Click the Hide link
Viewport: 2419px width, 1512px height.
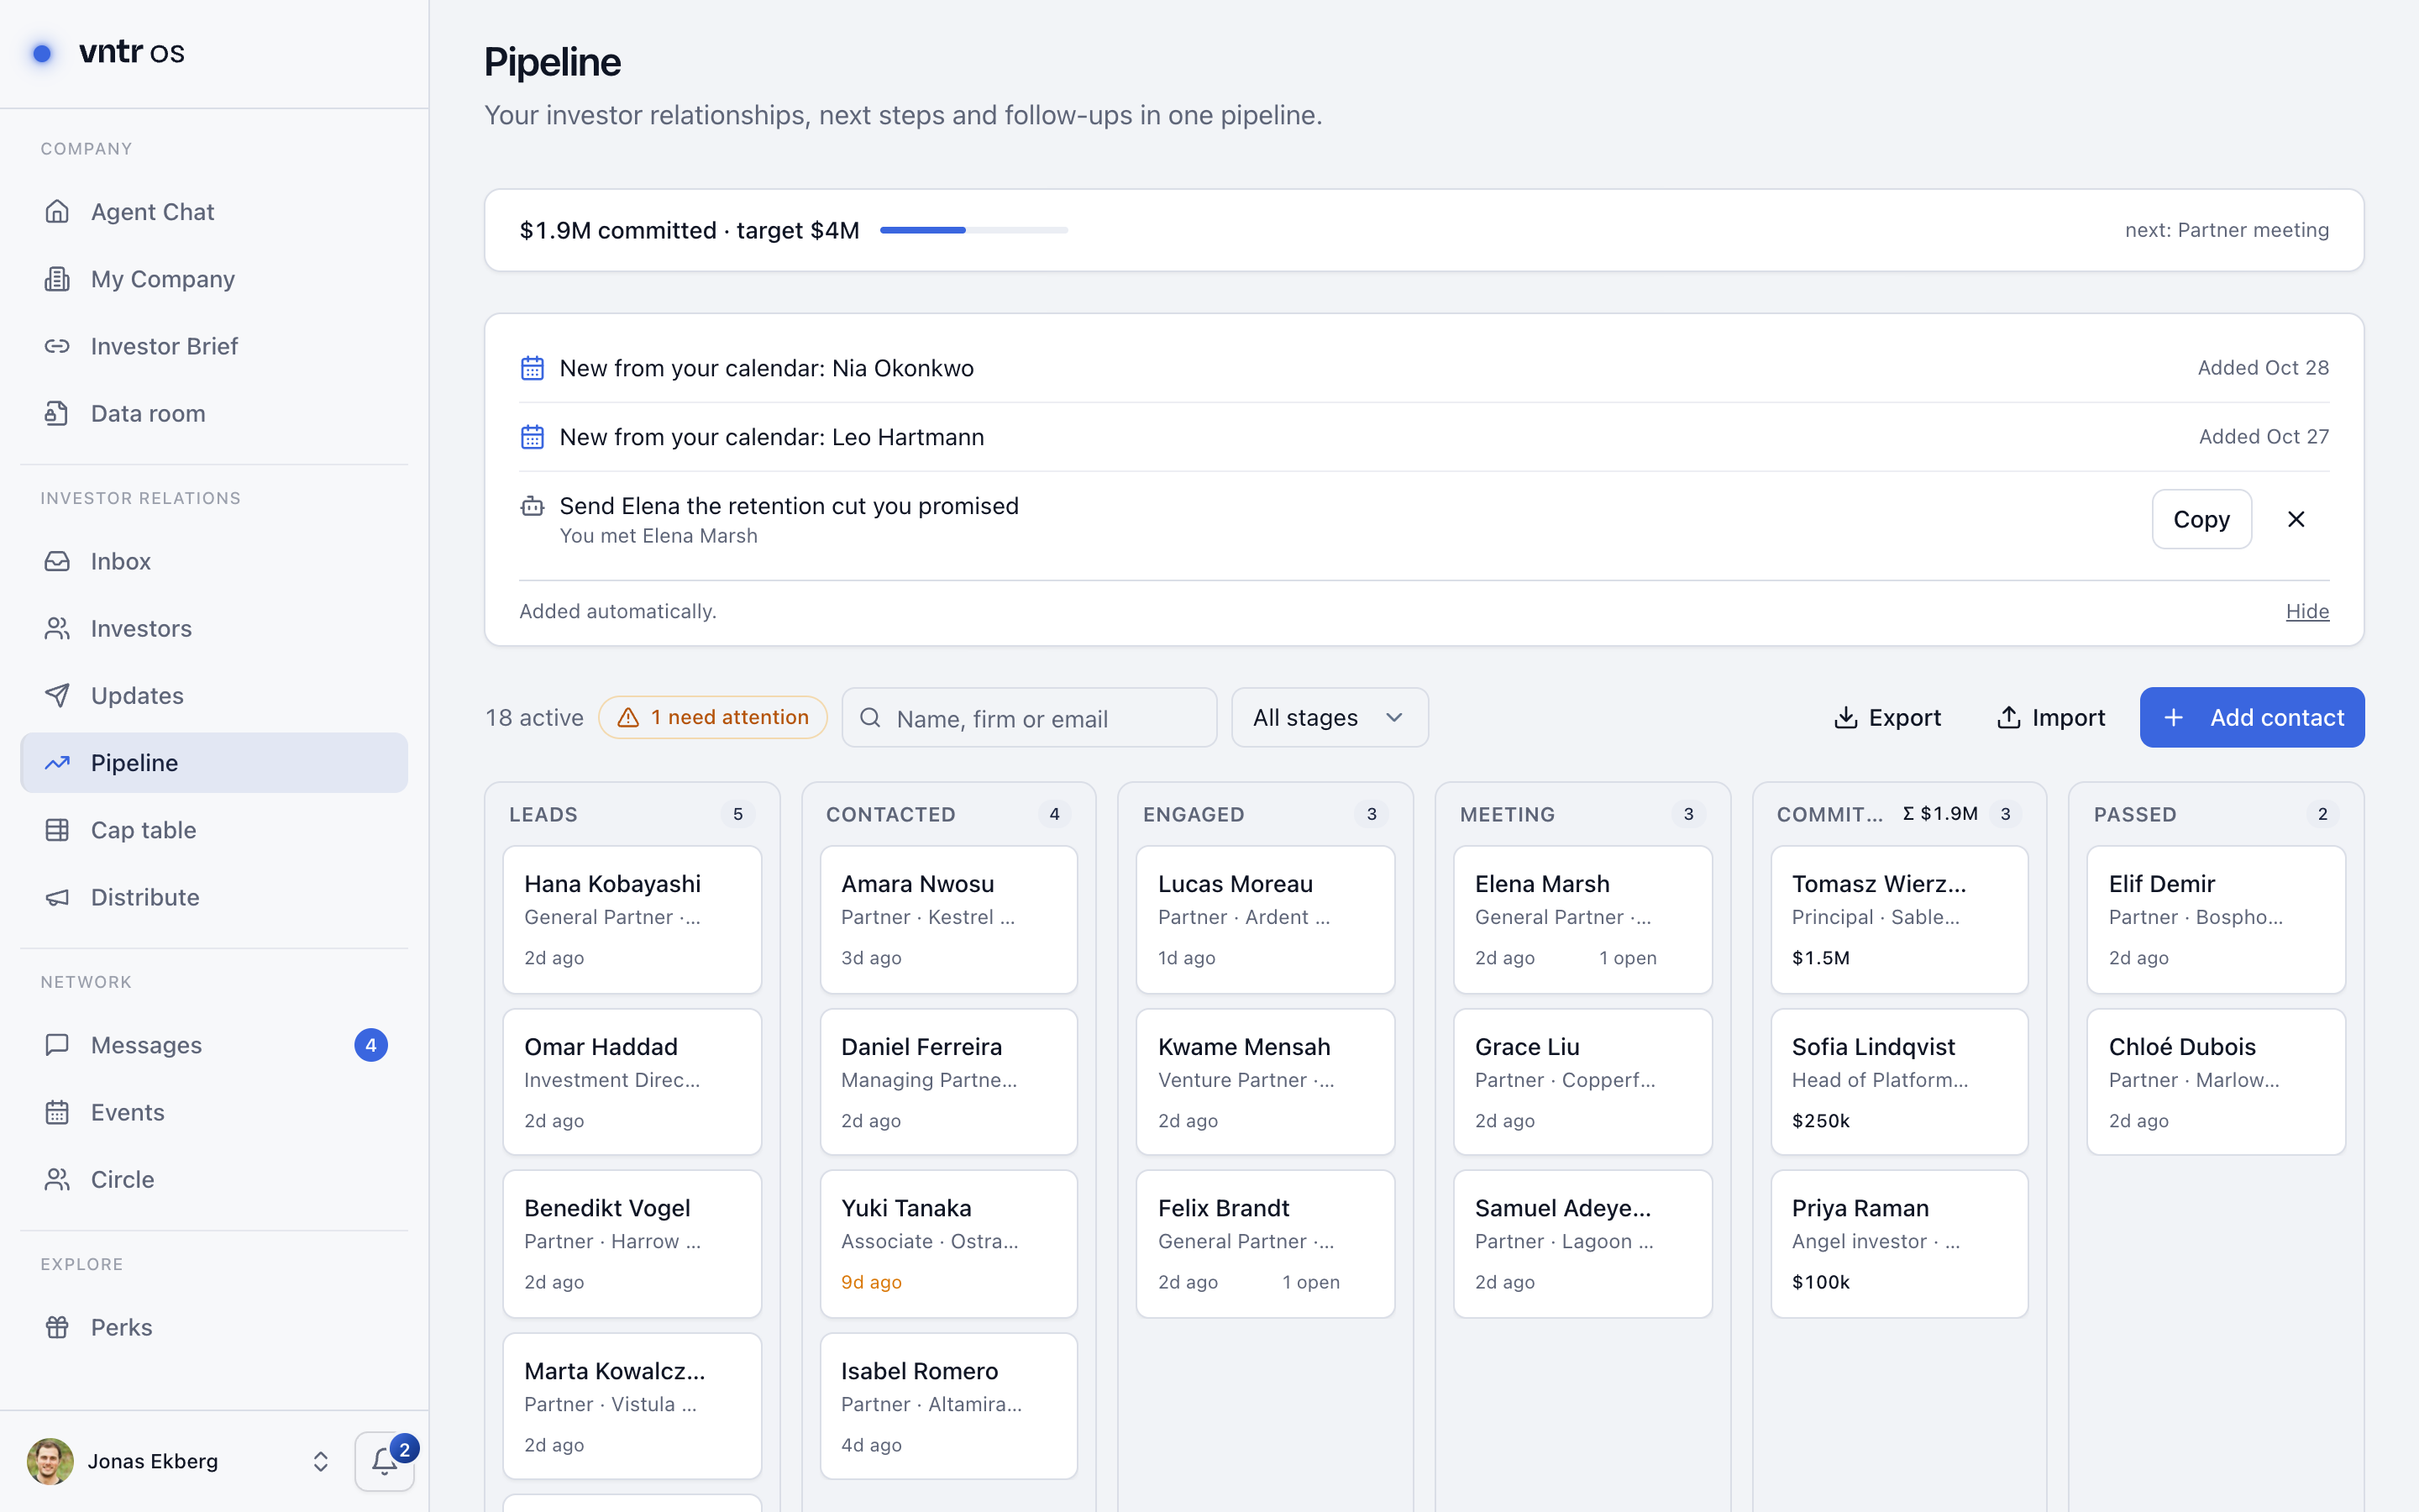pyautogui.click(x=2307, y=611)
